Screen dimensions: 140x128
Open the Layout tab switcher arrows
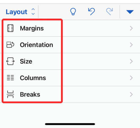point(33,12)
